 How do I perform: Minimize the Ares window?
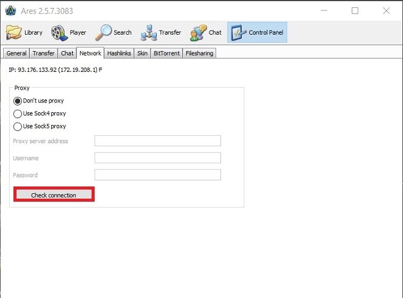pos(324,11)
